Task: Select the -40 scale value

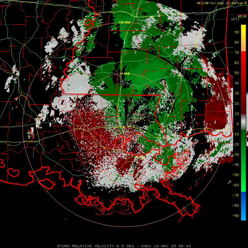Action: coord(236,165)
